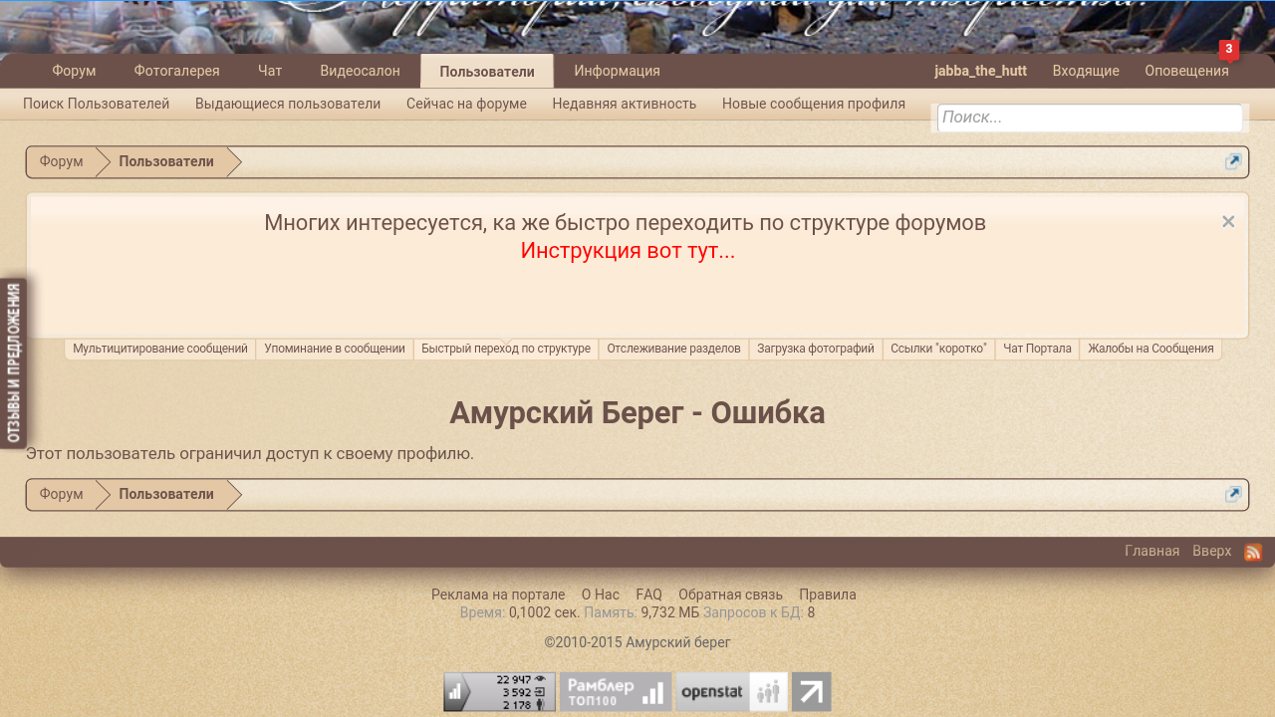This screenshot has width=1275, height=717.
Task: Click the heading Амурский Берег - Ошибка
Action: tap(637, 413)
